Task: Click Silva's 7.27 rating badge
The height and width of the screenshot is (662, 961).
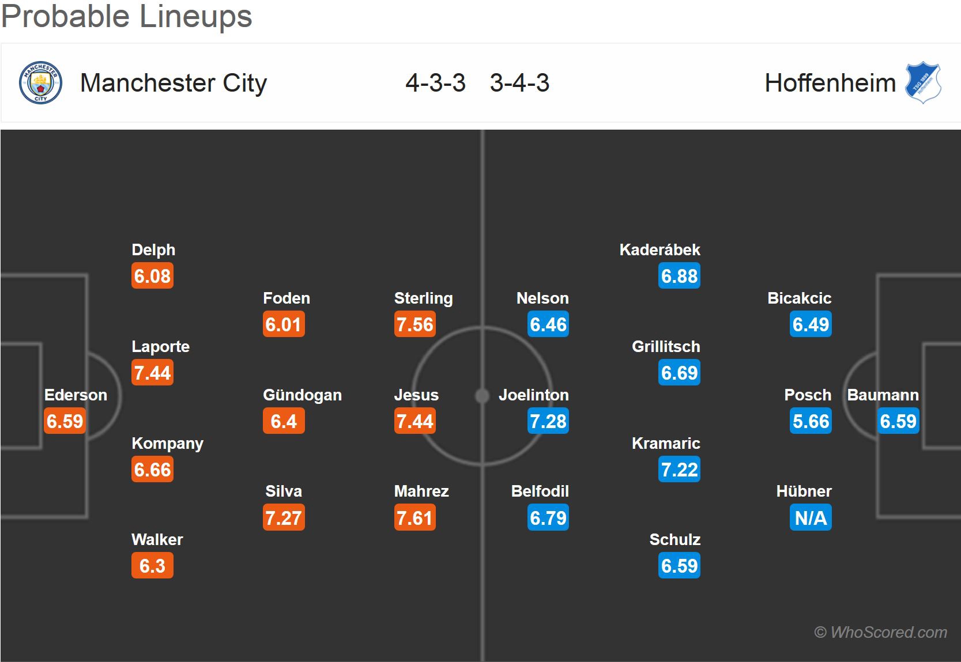Action: tap(283, 518)
